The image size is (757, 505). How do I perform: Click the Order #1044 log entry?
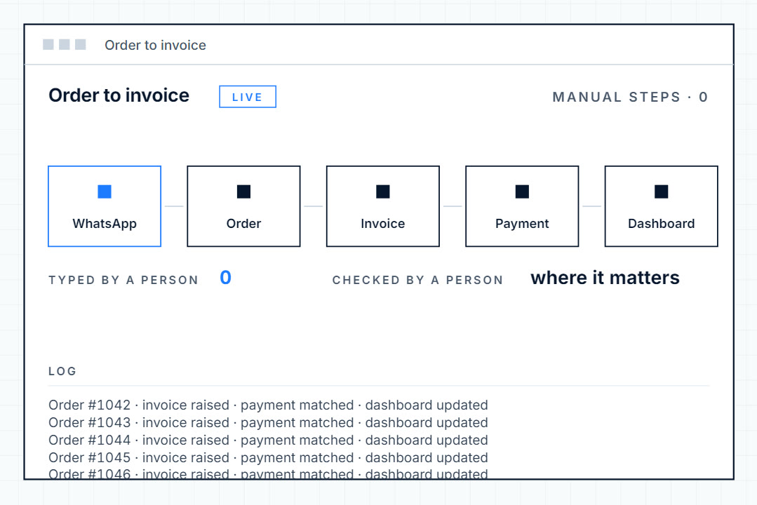pyautogui.click(x=268, y=440)
